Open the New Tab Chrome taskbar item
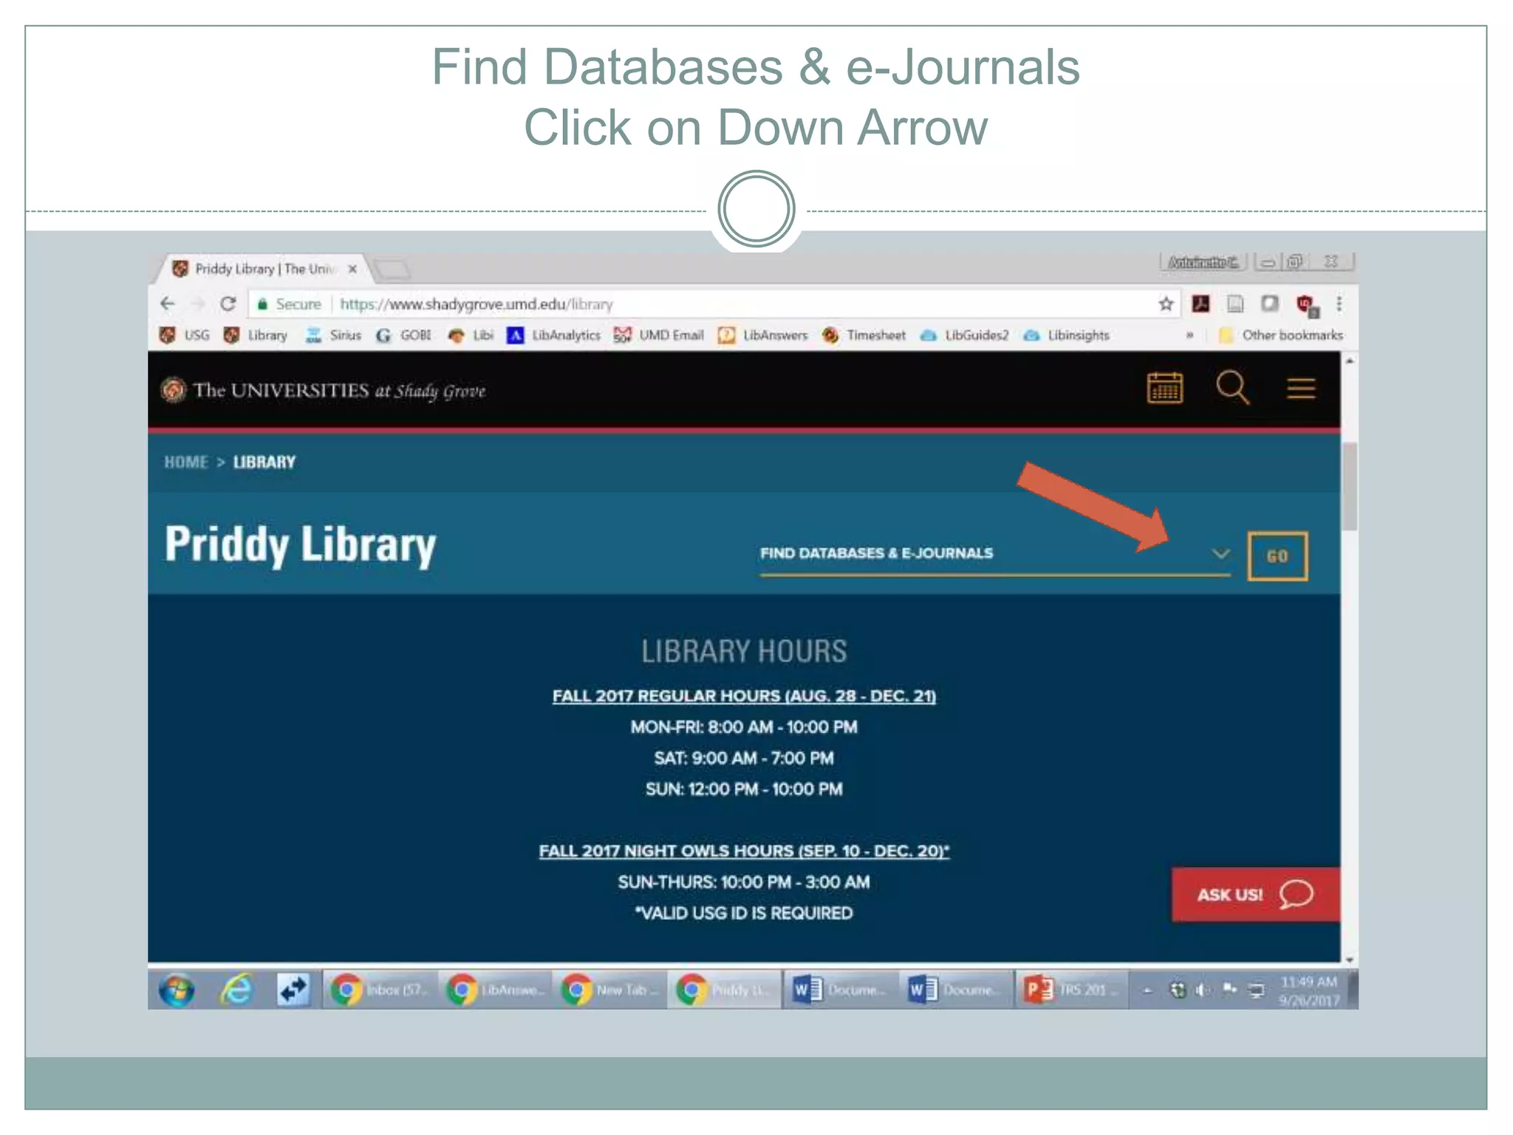 pyautogui.click(x=612, y=990)
